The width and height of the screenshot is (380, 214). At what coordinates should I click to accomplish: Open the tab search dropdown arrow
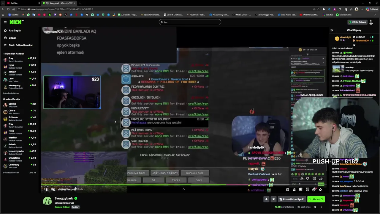click(x=3, y=3)
